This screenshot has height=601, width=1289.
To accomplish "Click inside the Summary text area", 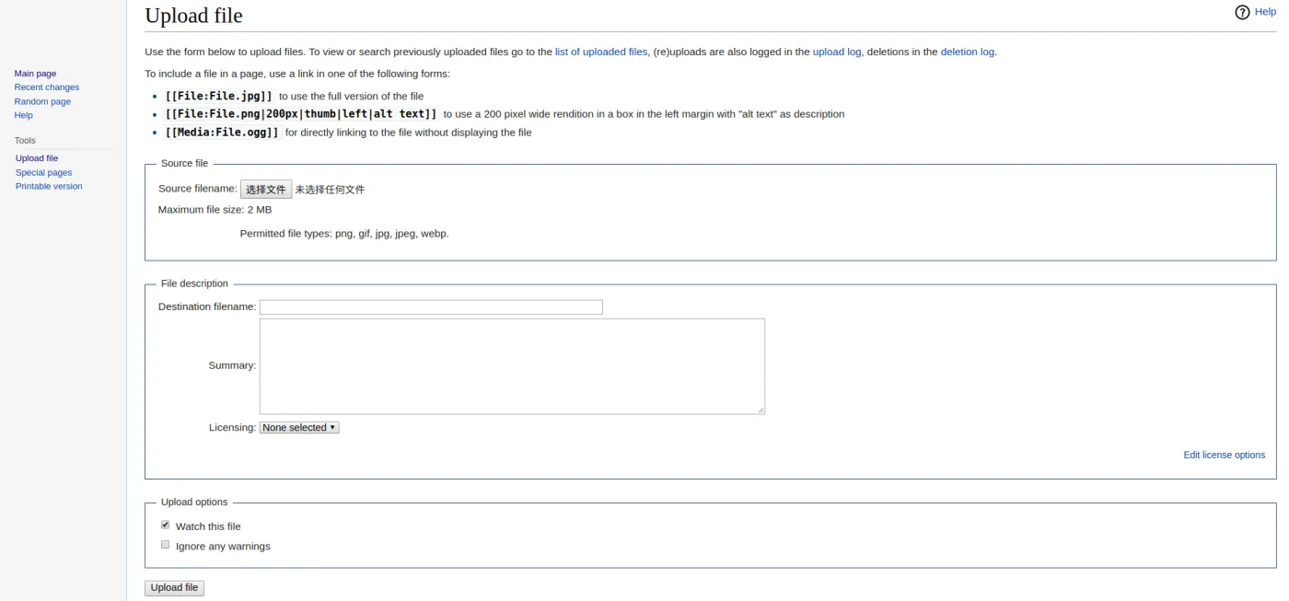I will [512, 365].
